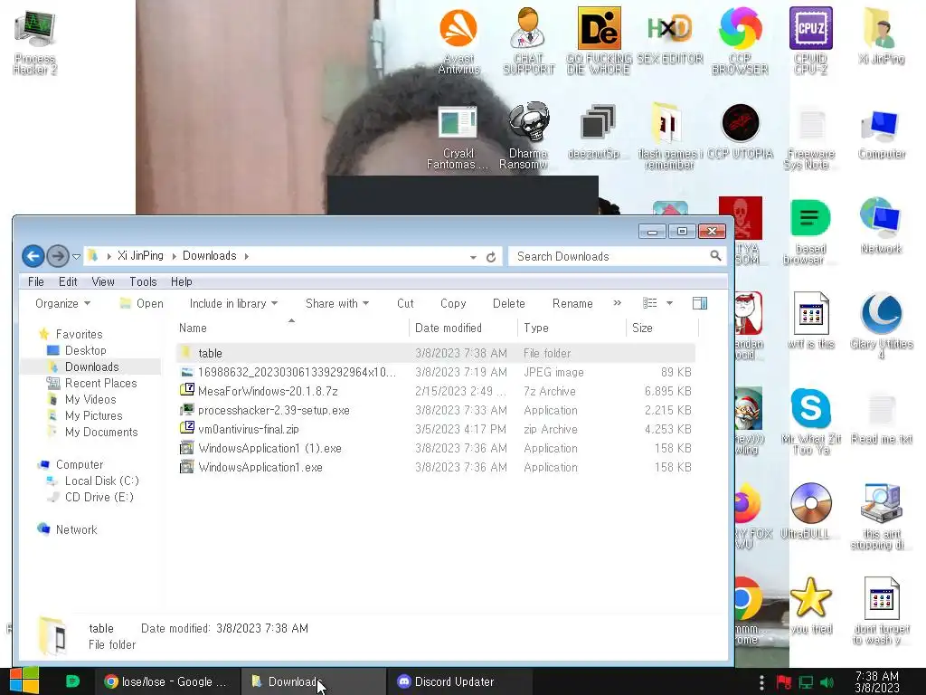Viewport: 926px width, 695px height.
Task: Select Desktop in Favorites pane
Action: pyautogui.click(x=86, y=350)
